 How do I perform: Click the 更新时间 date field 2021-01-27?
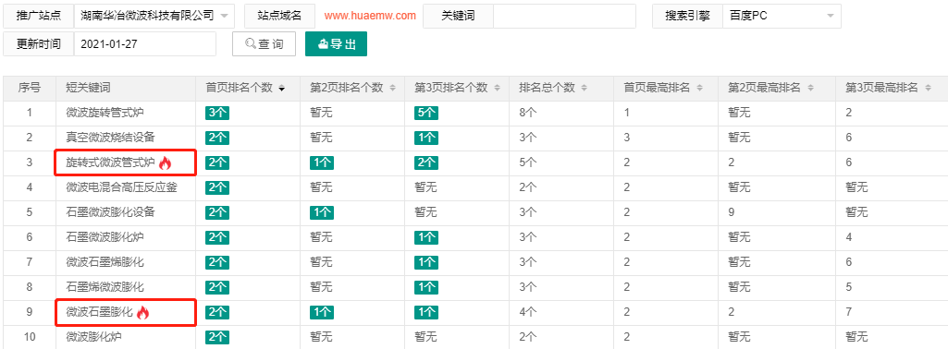point(144,44)
